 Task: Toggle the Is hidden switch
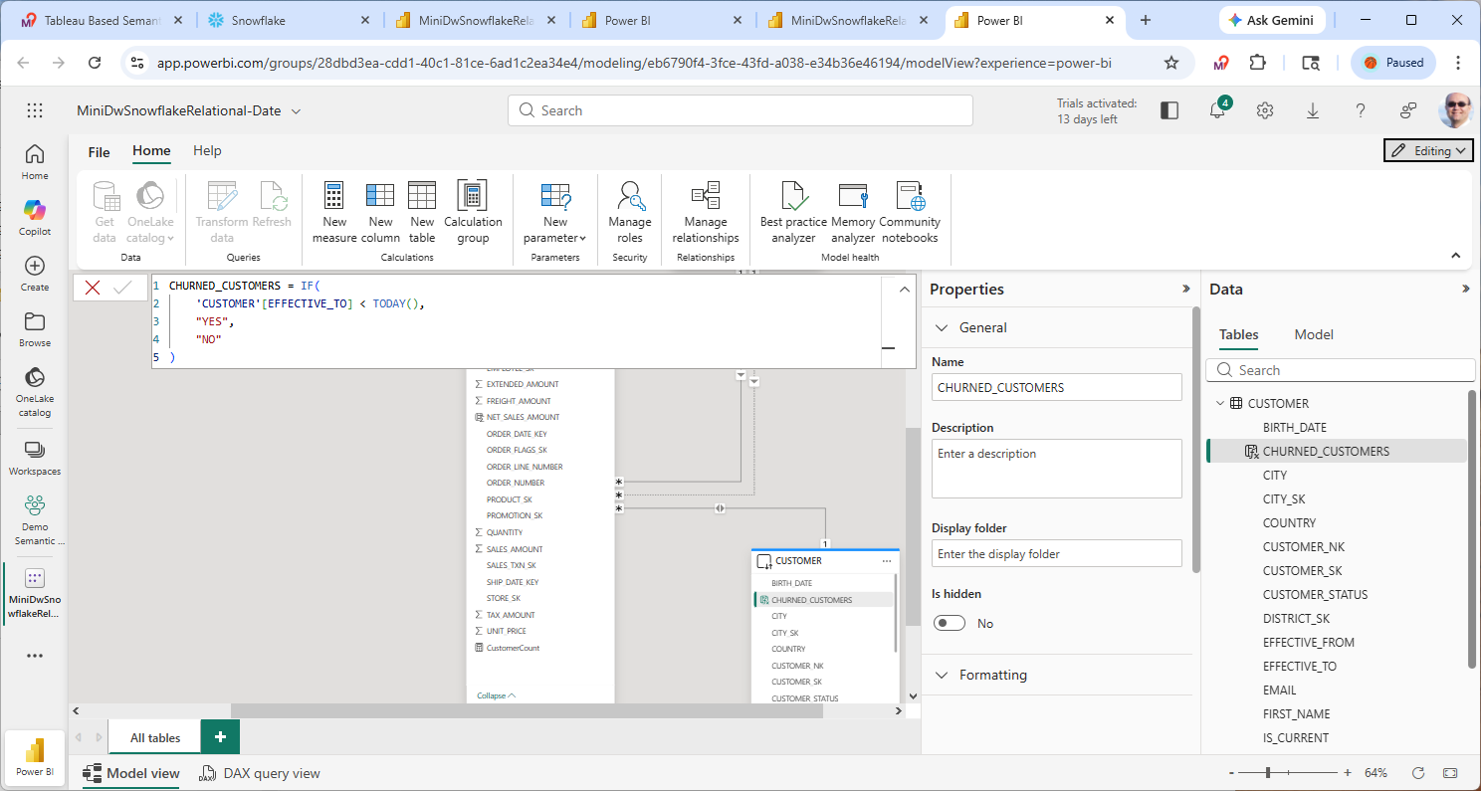pos(950,623)
